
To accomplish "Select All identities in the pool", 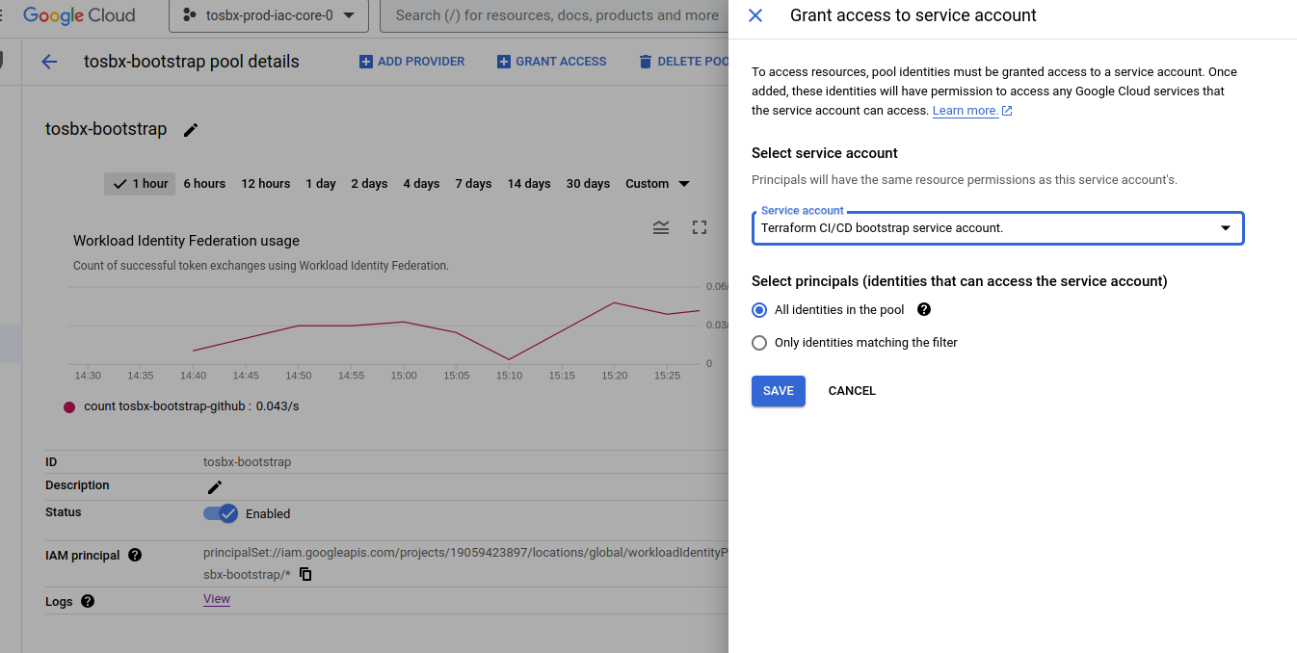I will point(759,309).
